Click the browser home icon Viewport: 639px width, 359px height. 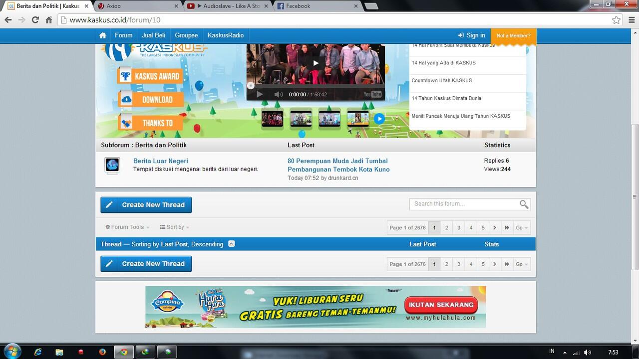[x=48, y=20]
